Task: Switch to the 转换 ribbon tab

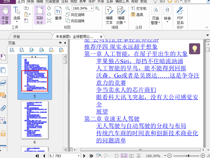Action: (31, 1)
